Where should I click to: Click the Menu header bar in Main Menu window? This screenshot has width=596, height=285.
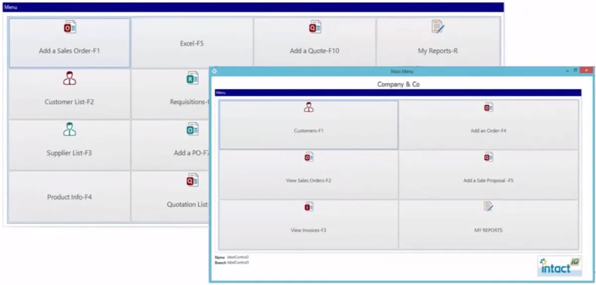(398, 93)
